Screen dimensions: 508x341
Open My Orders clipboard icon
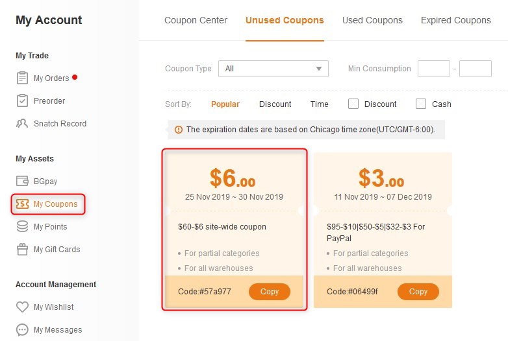[22, 78]
